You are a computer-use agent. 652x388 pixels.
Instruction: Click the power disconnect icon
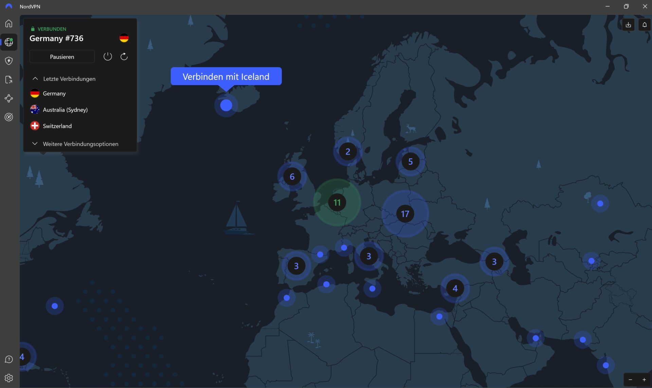(108, 56)
